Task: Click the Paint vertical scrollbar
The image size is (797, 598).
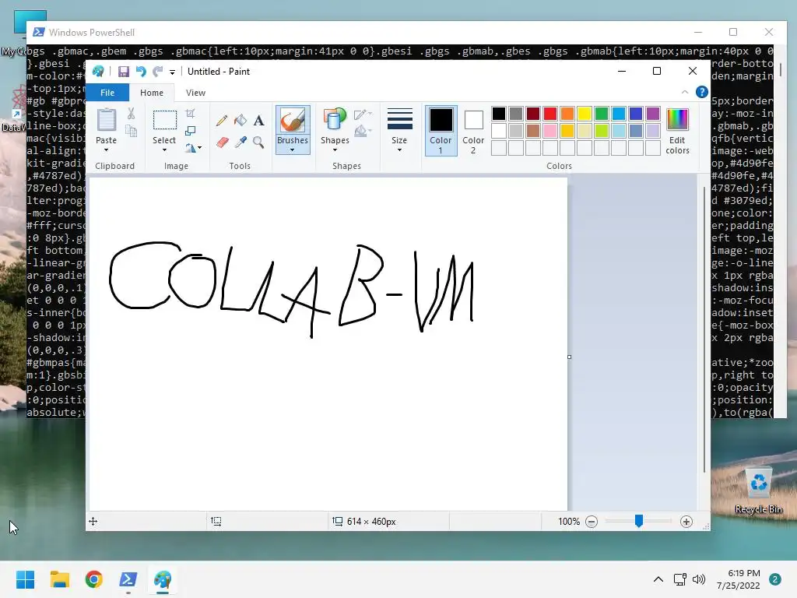Action: pos(704,329)
